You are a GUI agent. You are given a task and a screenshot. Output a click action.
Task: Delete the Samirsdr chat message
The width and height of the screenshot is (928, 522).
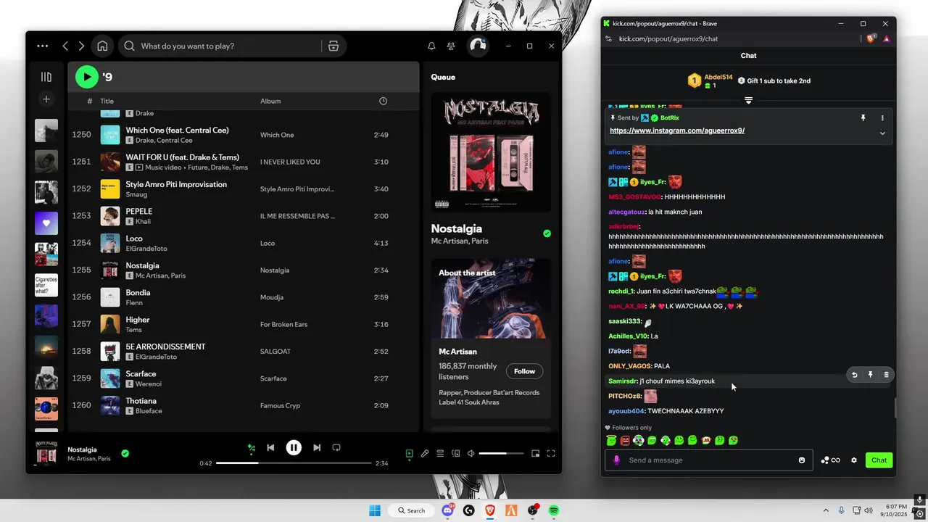click(886, 375)
